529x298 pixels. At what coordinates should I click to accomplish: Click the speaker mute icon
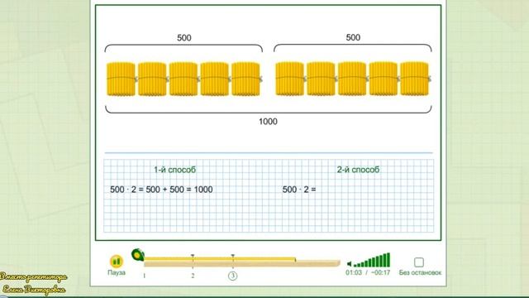349,264
